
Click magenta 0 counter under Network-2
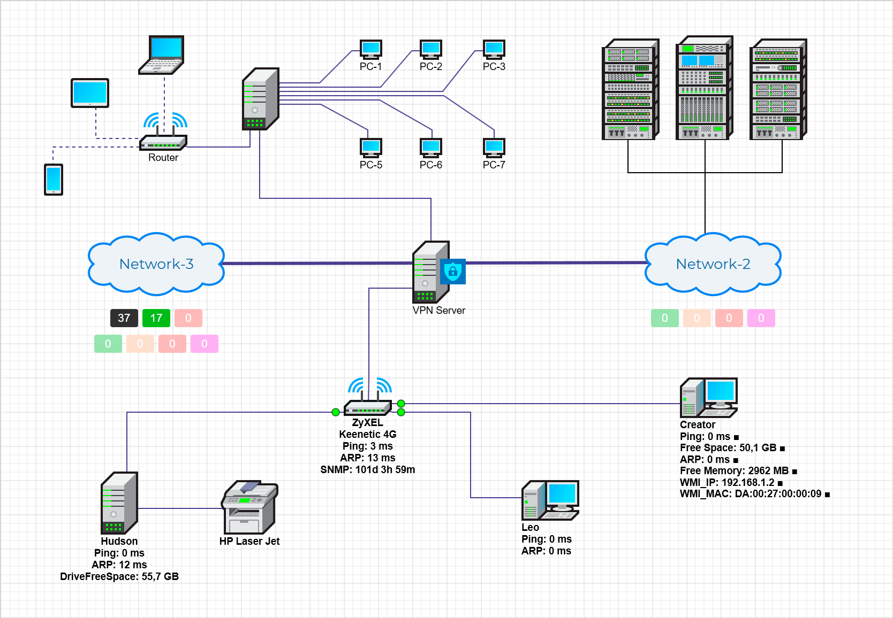[x=761, y=318]
